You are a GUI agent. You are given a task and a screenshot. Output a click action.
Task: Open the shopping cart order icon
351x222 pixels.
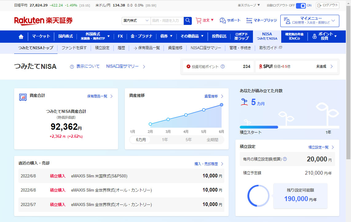tap(199, 20)
